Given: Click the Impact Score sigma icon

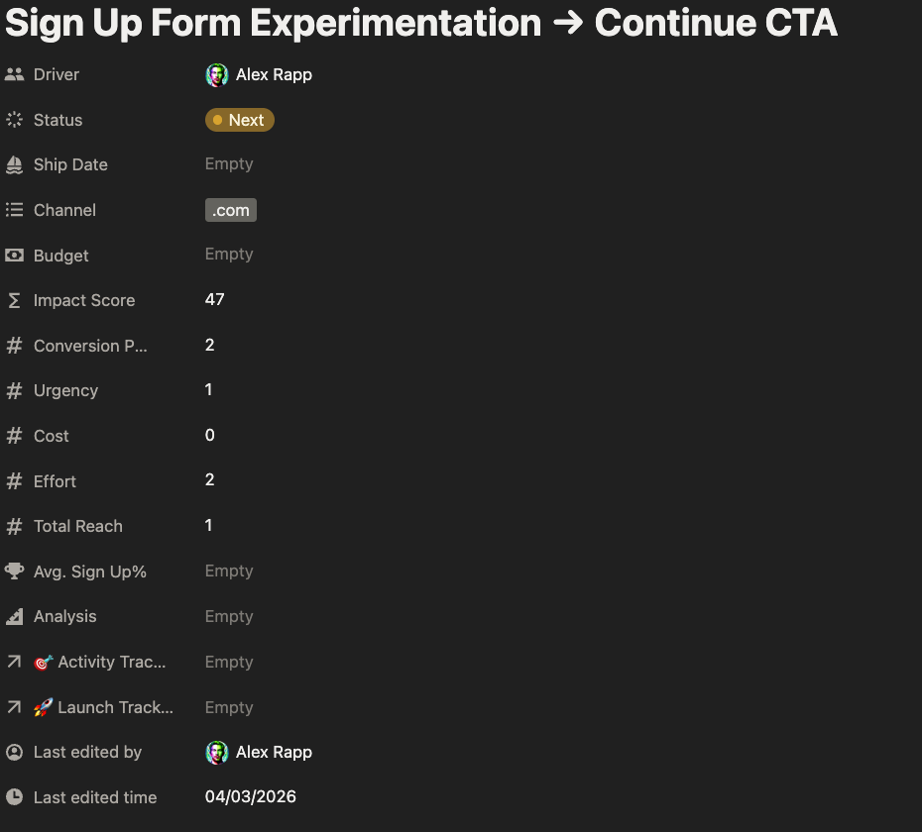Looking at the screenshot, I should pos(14,300).
